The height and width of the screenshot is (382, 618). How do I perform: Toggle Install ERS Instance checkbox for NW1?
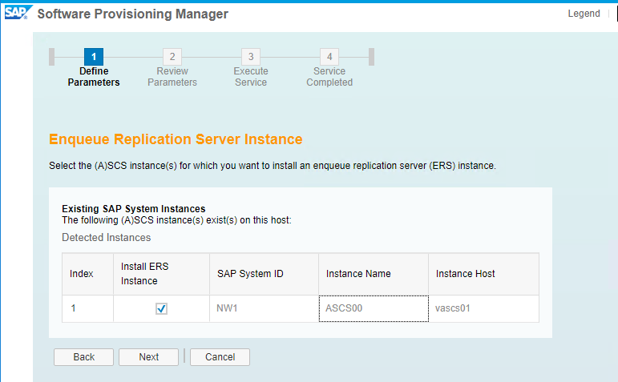tap(161, 308)
